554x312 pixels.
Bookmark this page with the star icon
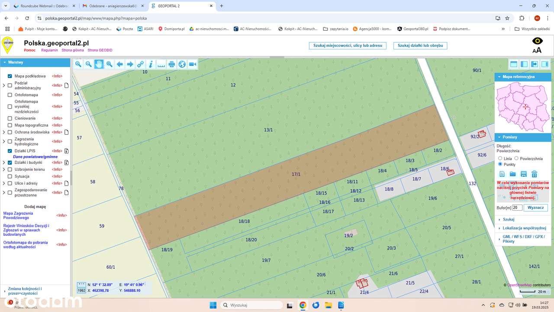(507, 18)
